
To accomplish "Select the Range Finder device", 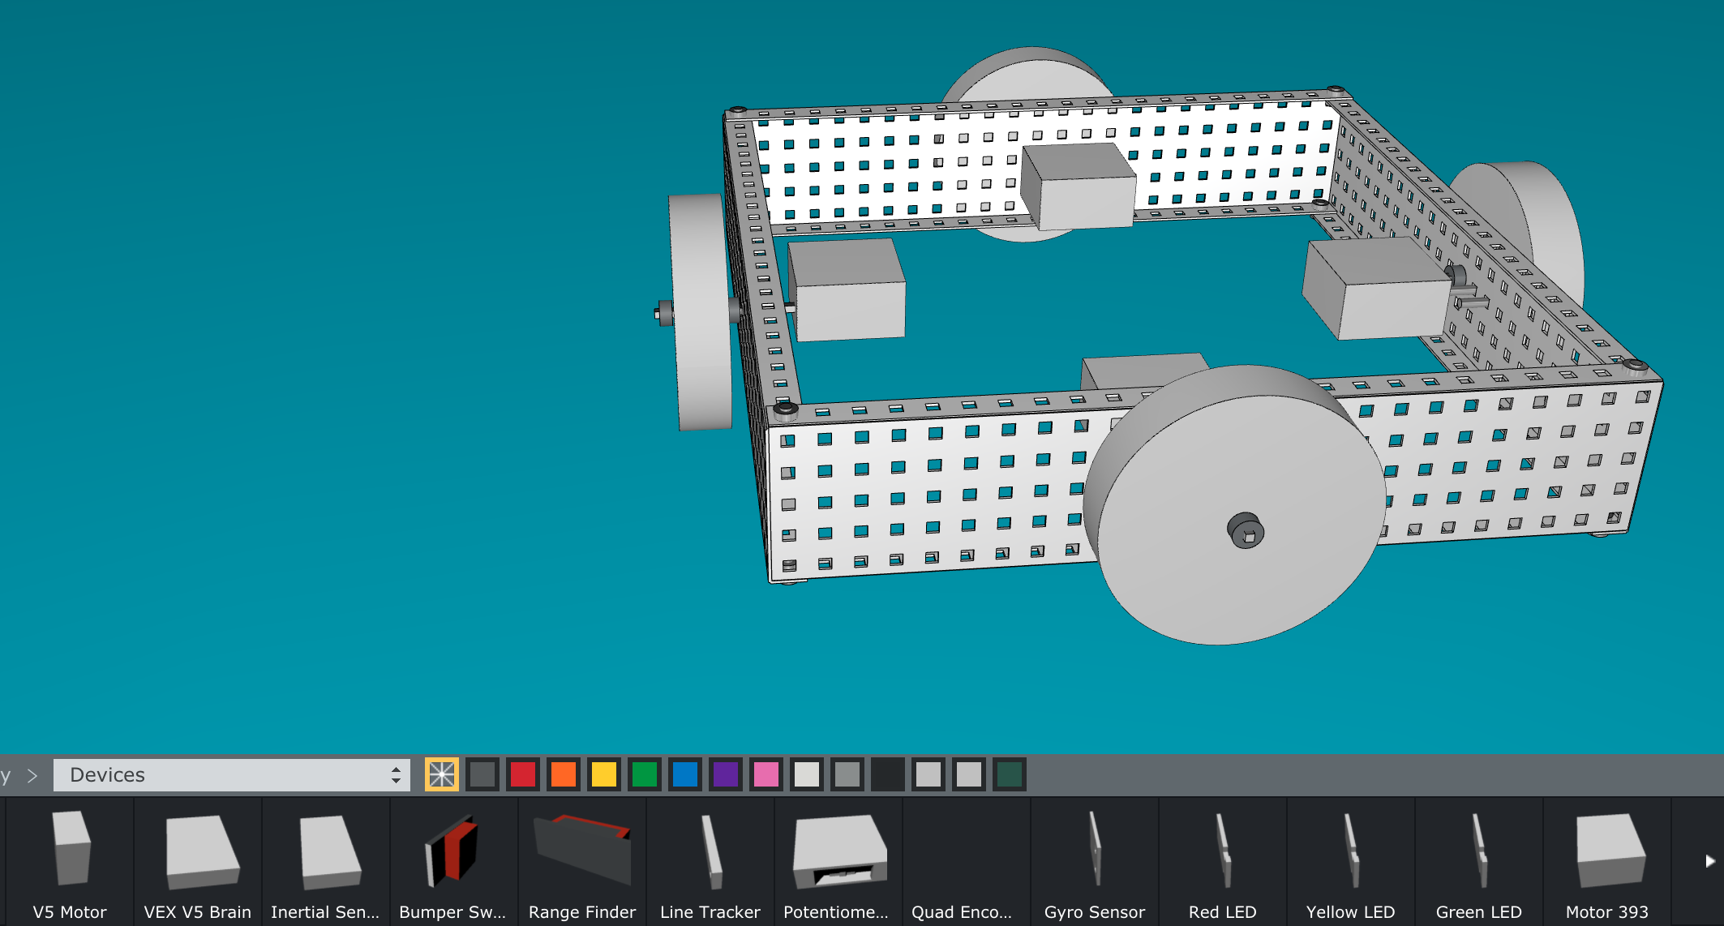I will [582, 862].
